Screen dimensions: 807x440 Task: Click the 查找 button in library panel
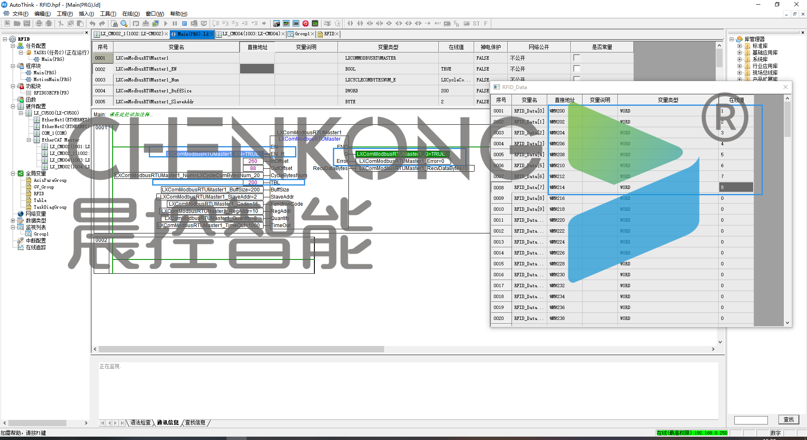pos(789,419)
